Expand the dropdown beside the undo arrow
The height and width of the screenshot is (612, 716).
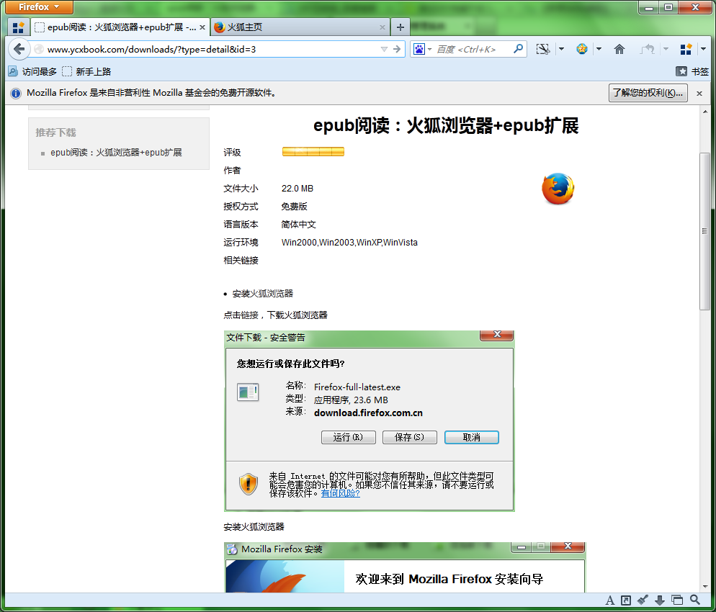[x=666, y=49]
